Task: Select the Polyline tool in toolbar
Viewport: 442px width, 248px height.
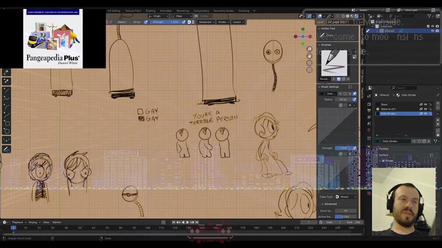Action: pyautogui.click(x=6, y=99)
